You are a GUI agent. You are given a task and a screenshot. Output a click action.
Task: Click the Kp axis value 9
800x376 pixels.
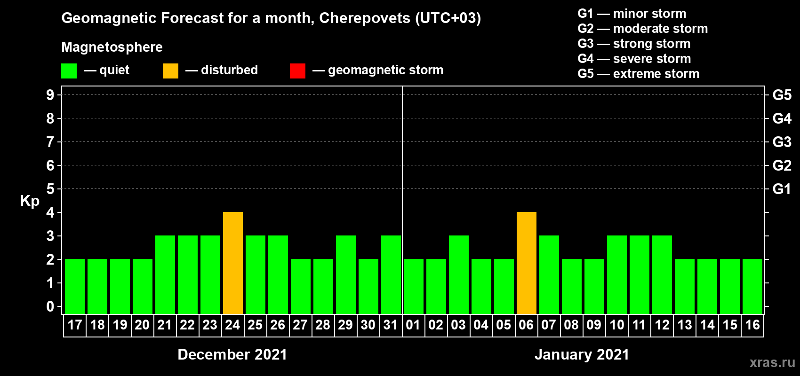(50, 95)
